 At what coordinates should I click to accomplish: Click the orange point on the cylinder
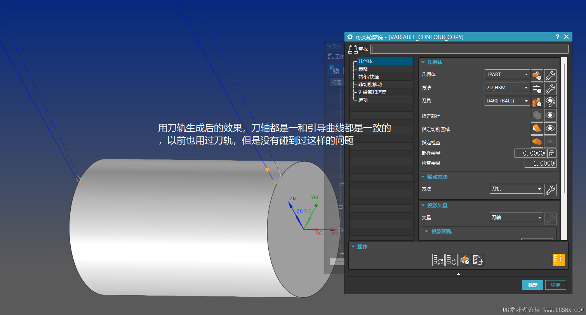coord(267,170)
